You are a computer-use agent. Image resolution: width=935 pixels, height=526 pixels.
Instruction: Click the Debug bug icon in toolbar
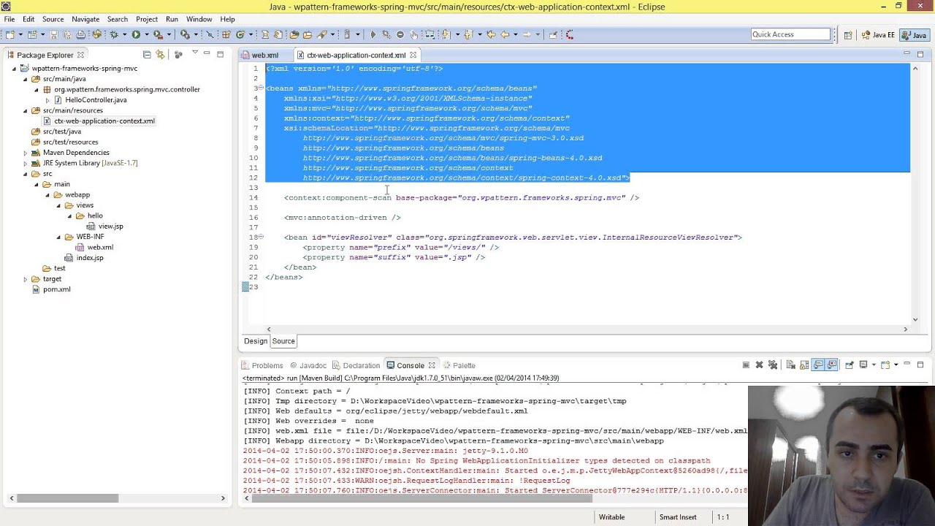click(114, 34)
